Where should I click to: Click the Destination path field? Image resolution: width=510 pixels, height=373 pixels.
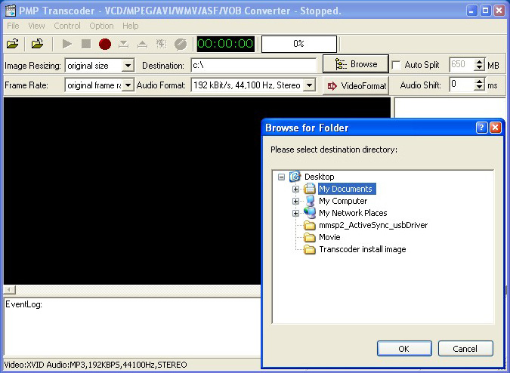(253, 65)
